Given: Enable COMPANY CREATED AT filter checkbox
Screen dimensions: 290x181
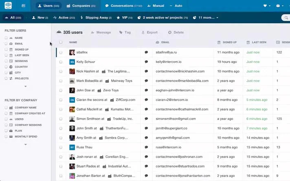Looking at the screenshot, I should (6, 113).
